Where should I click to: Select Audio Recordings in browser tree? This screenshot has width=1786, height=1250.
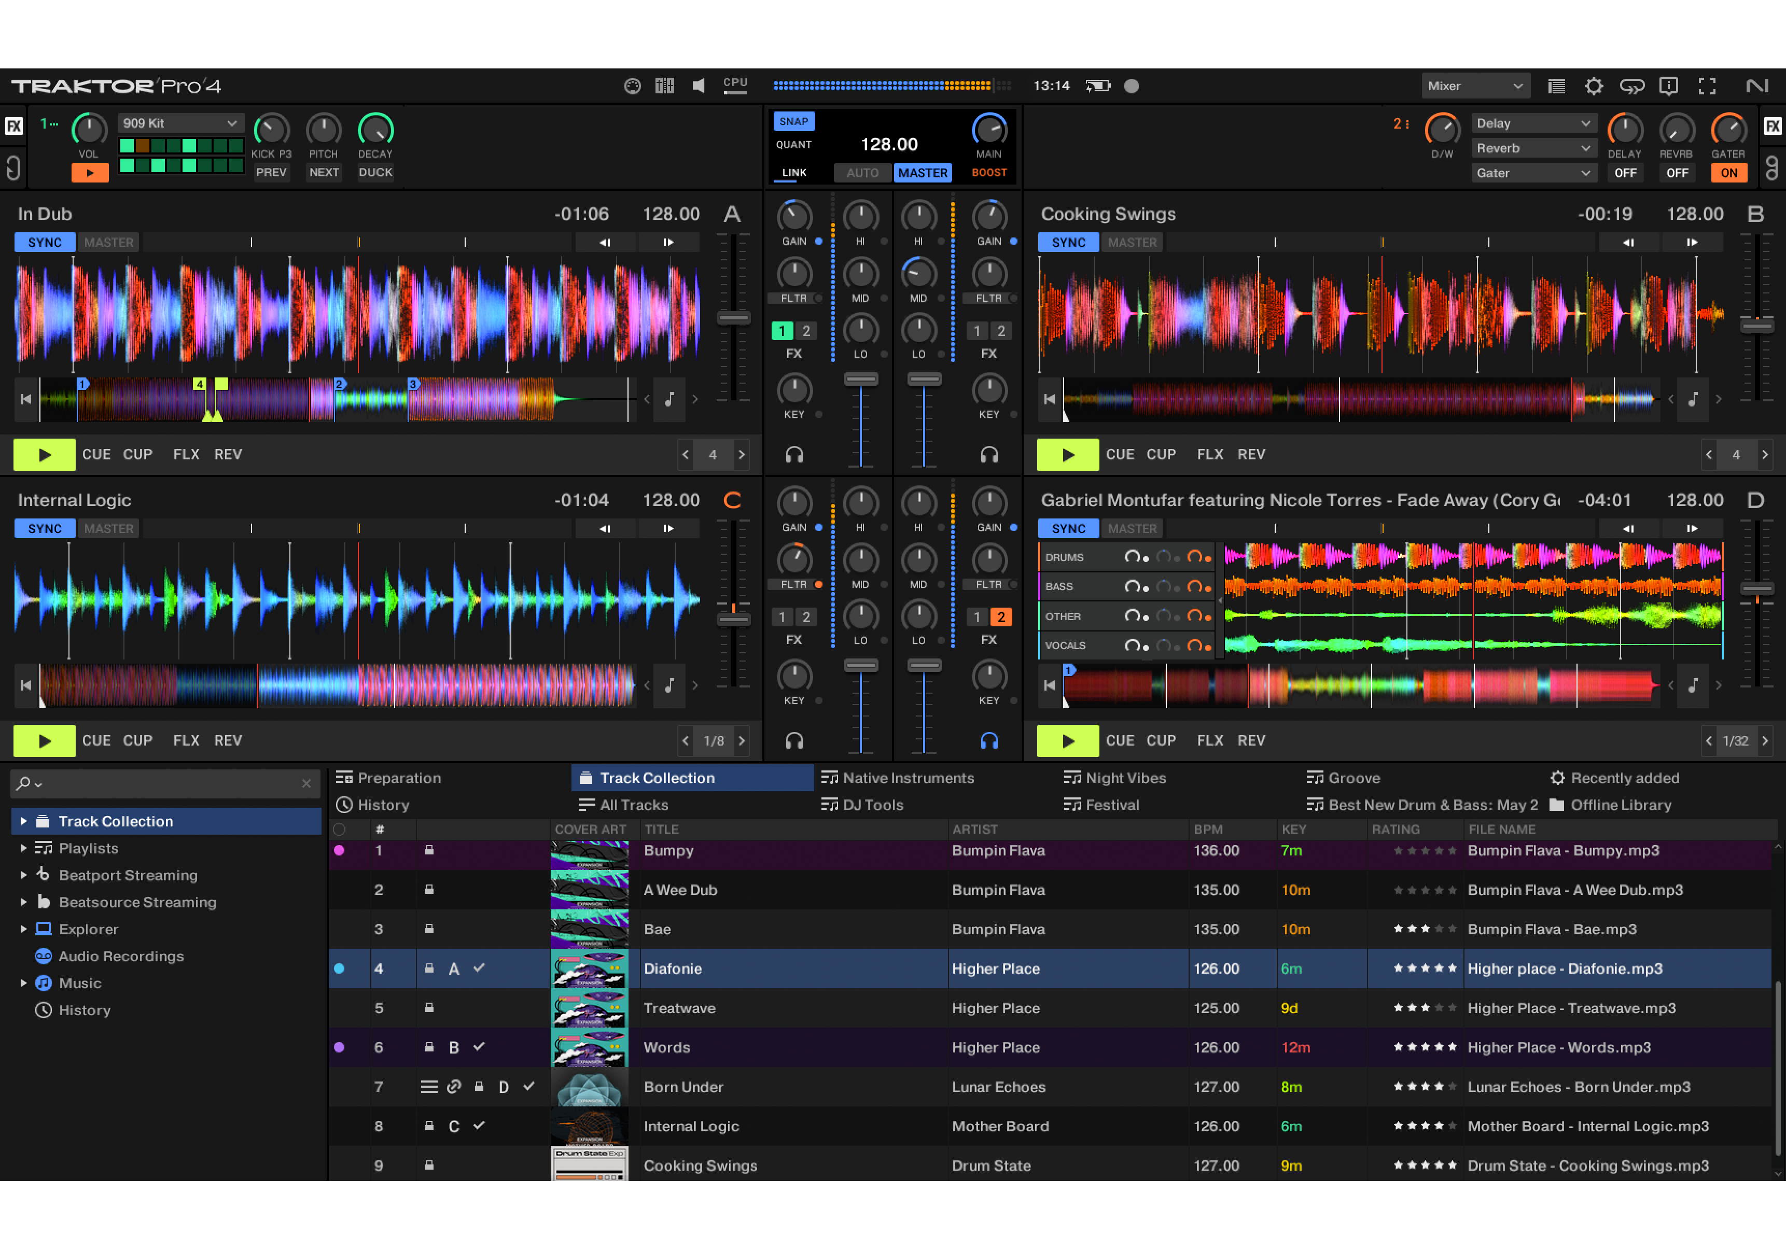tap(121, 956)
